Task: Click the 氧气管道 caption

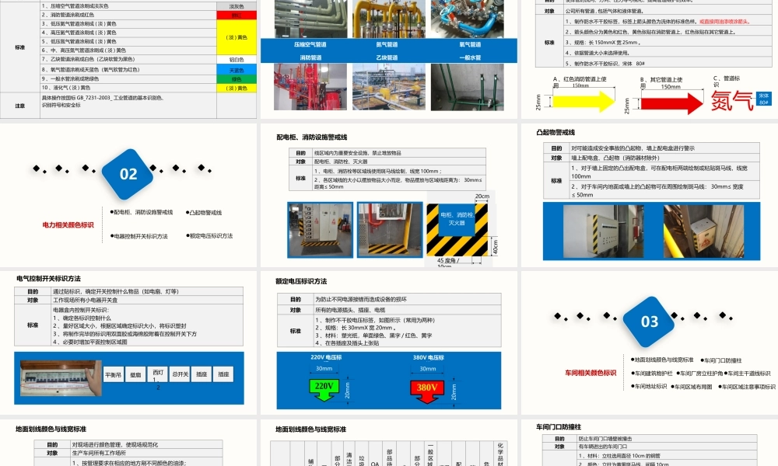Action: tap(470, 44)
